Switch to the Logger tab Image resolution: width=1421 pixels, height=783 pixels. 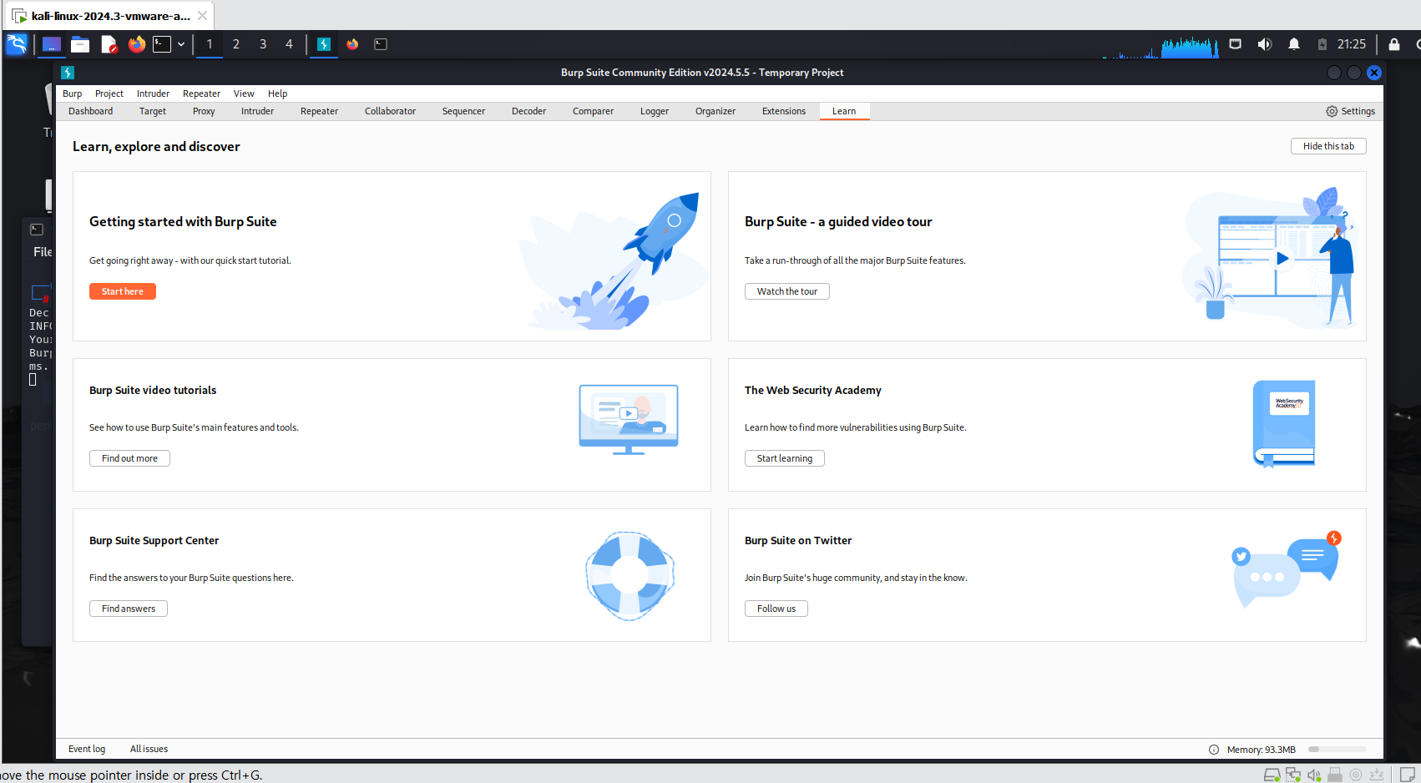[x=655, y=111]
